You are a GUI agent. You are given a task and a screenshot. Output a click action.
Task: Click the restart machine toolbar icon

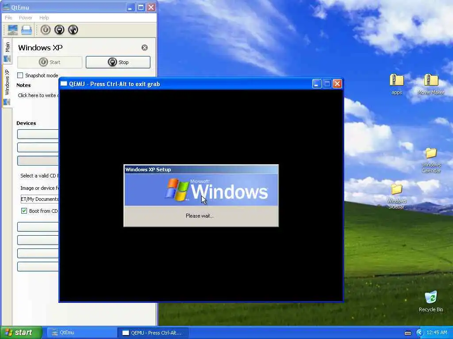pos(73,30)
